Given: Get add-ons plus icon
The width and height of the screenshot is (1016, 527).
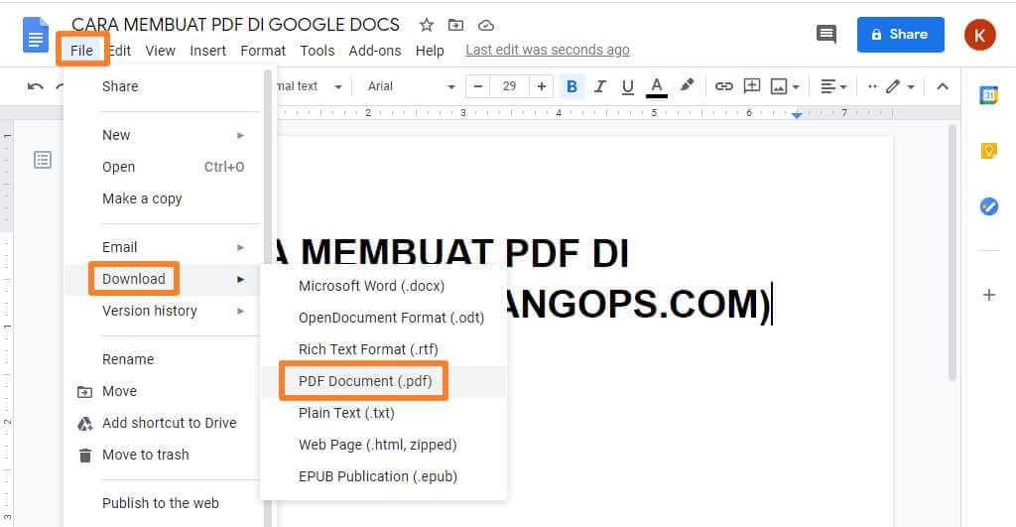Looking at the screenshot, I should pyautogui.click(x=989, y=295).
